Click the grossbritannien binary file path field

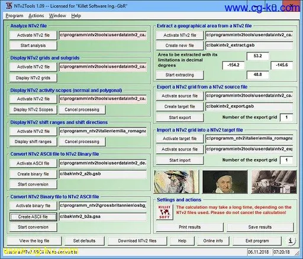click(103, 206)
